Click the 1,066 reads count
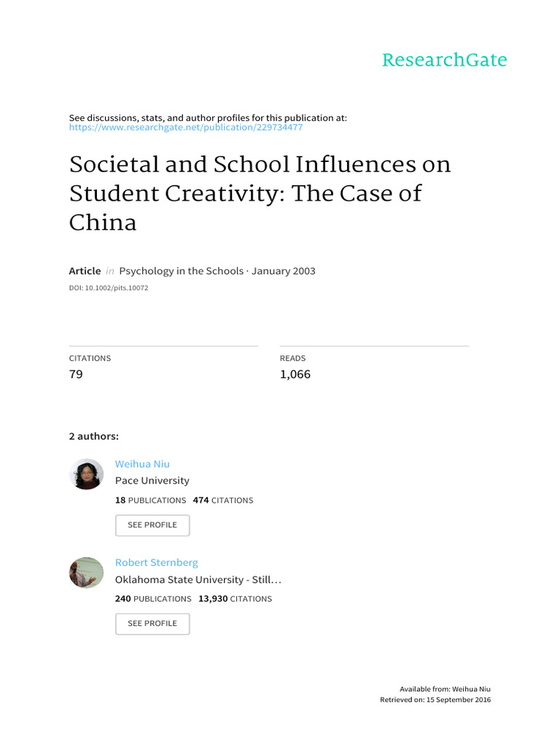560x747 pixels. (x=295, y=374)
